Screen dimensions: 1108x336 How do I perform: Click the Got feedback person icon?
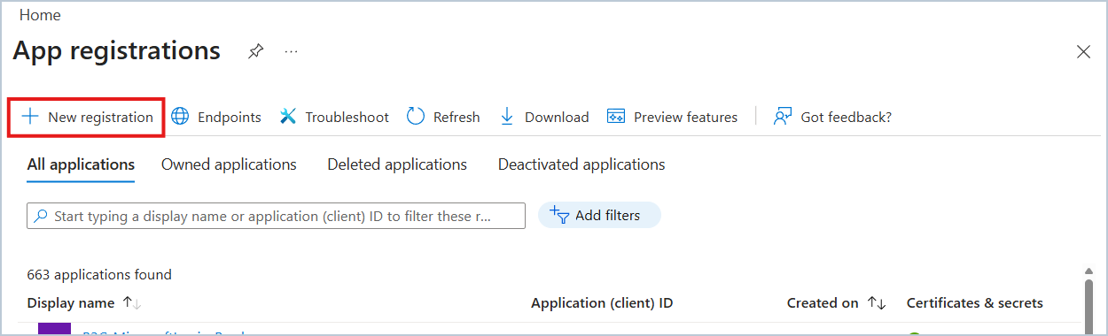point(783,117)
